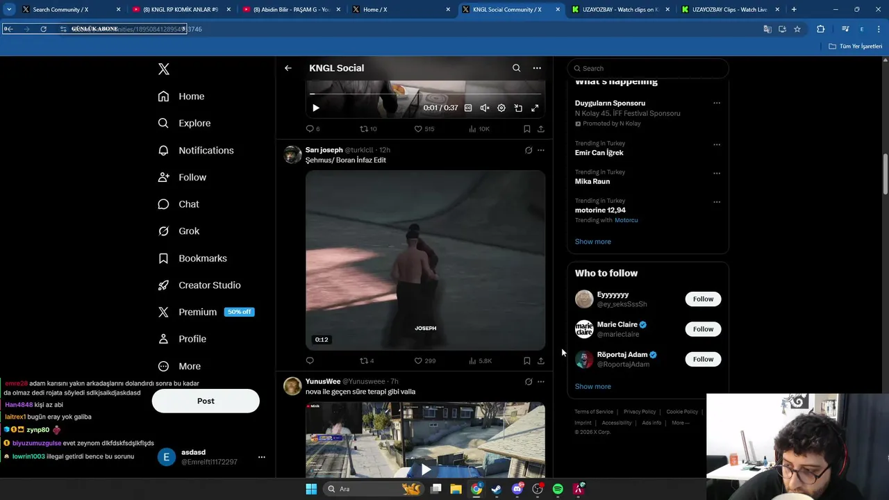Open Grok action on Sarı joseph post

tap(529, 150)
